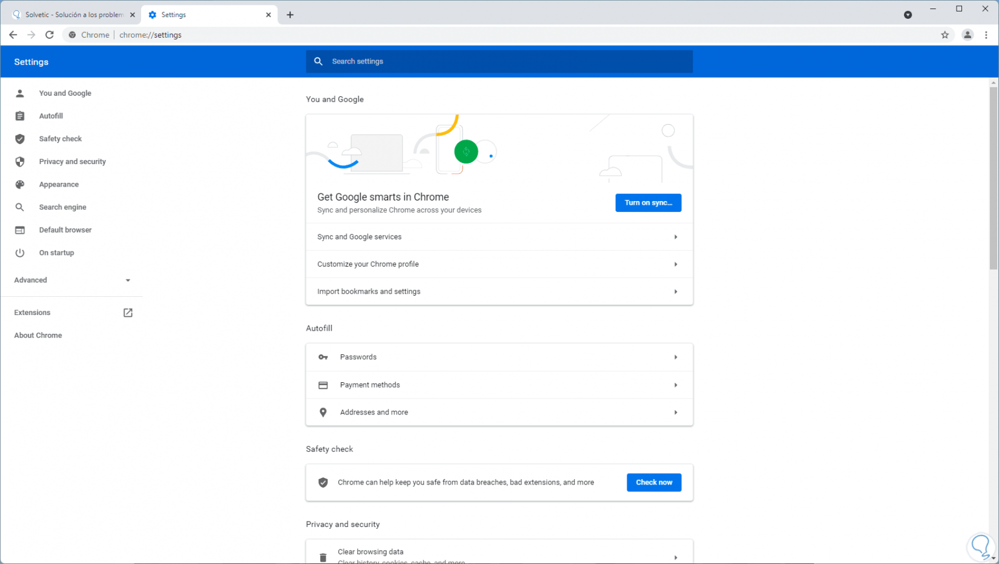Select Search engine in the sidebar
The width and height of the screenshot is (999, 564).
click(63, 207)
